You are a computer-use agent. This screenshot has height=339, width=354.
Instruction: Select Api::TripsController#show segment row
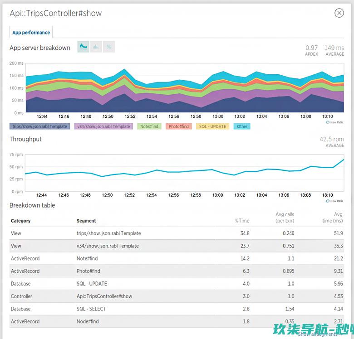tap(177, 296)
